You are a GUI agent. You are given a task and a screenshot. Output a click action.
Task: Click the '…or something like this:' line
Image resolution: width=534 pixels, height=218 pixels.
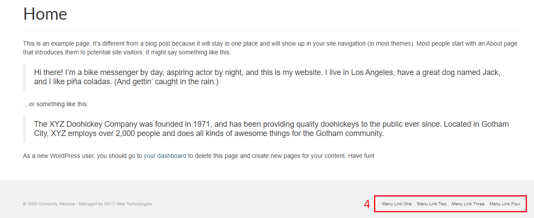[x=56, y=104]
